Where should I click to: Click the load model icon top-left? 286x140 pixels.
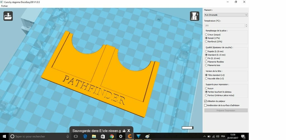tap(8, 16)
